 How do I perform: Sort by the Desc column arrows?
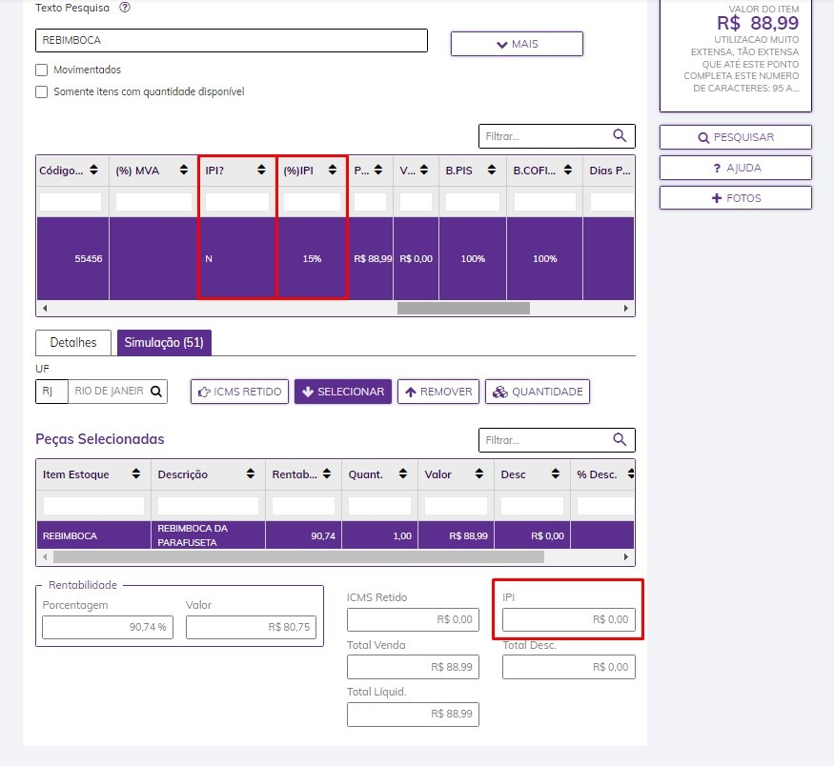[x=556, y=474]
